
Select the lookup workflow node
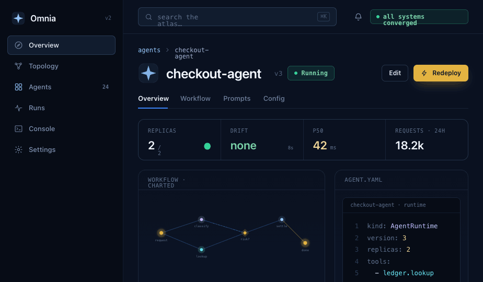coord(201,250)
